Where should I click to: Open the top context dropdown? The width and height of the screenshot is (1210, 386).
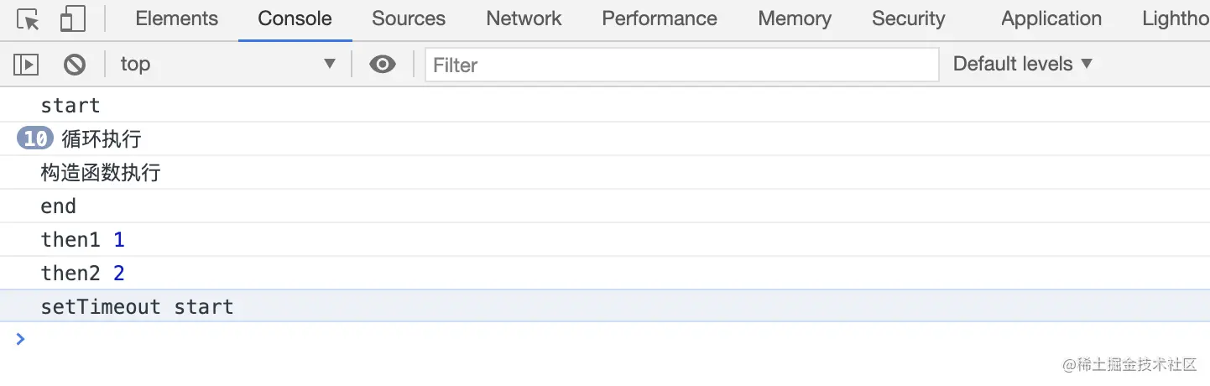coord(227,64)
